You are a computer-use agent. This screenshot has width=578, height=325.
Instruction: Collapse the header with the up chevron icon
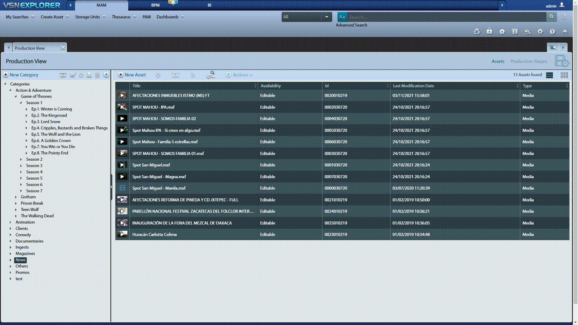[x=565, y=32]
